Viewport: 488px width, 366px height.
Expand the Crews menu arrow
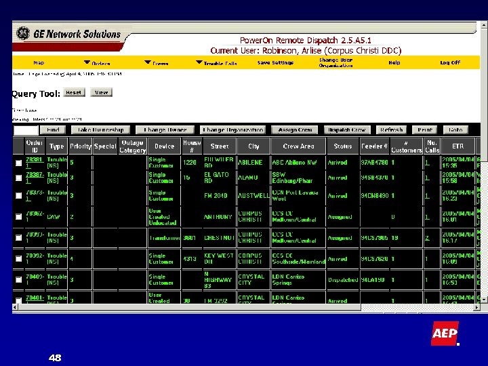(148, 62)
